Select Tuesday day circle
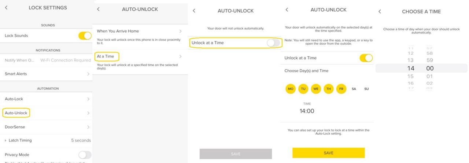This screenshot has height=163, width=469. (303, 89)
